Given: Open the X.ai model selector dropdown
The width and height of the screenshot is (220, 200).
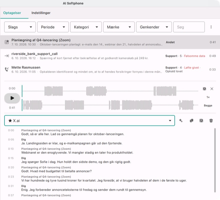Looking at the screenshot, I should click(89, 120).
